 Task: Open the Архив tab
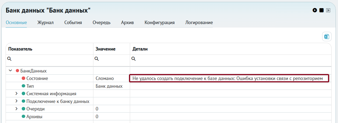tap(127, 22)
